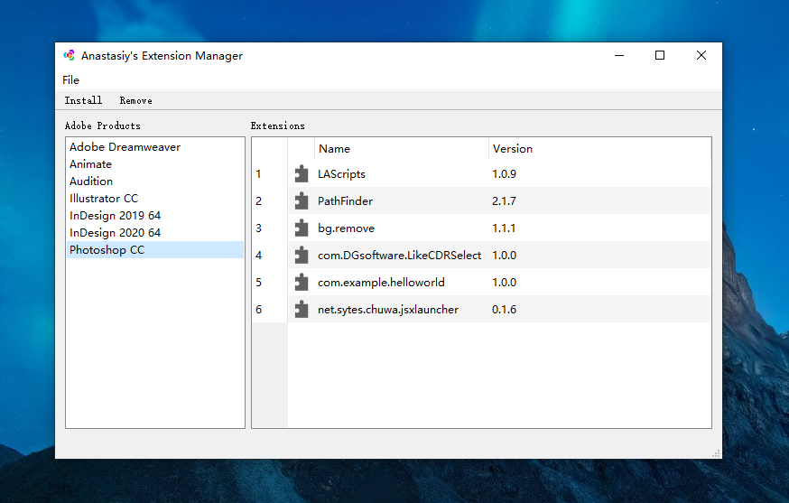Viewport: 789px width, 503px height.
Task: Click the com.example.helloworld puzzle icon
Action: pyautogui.click(x=302, y=283)
